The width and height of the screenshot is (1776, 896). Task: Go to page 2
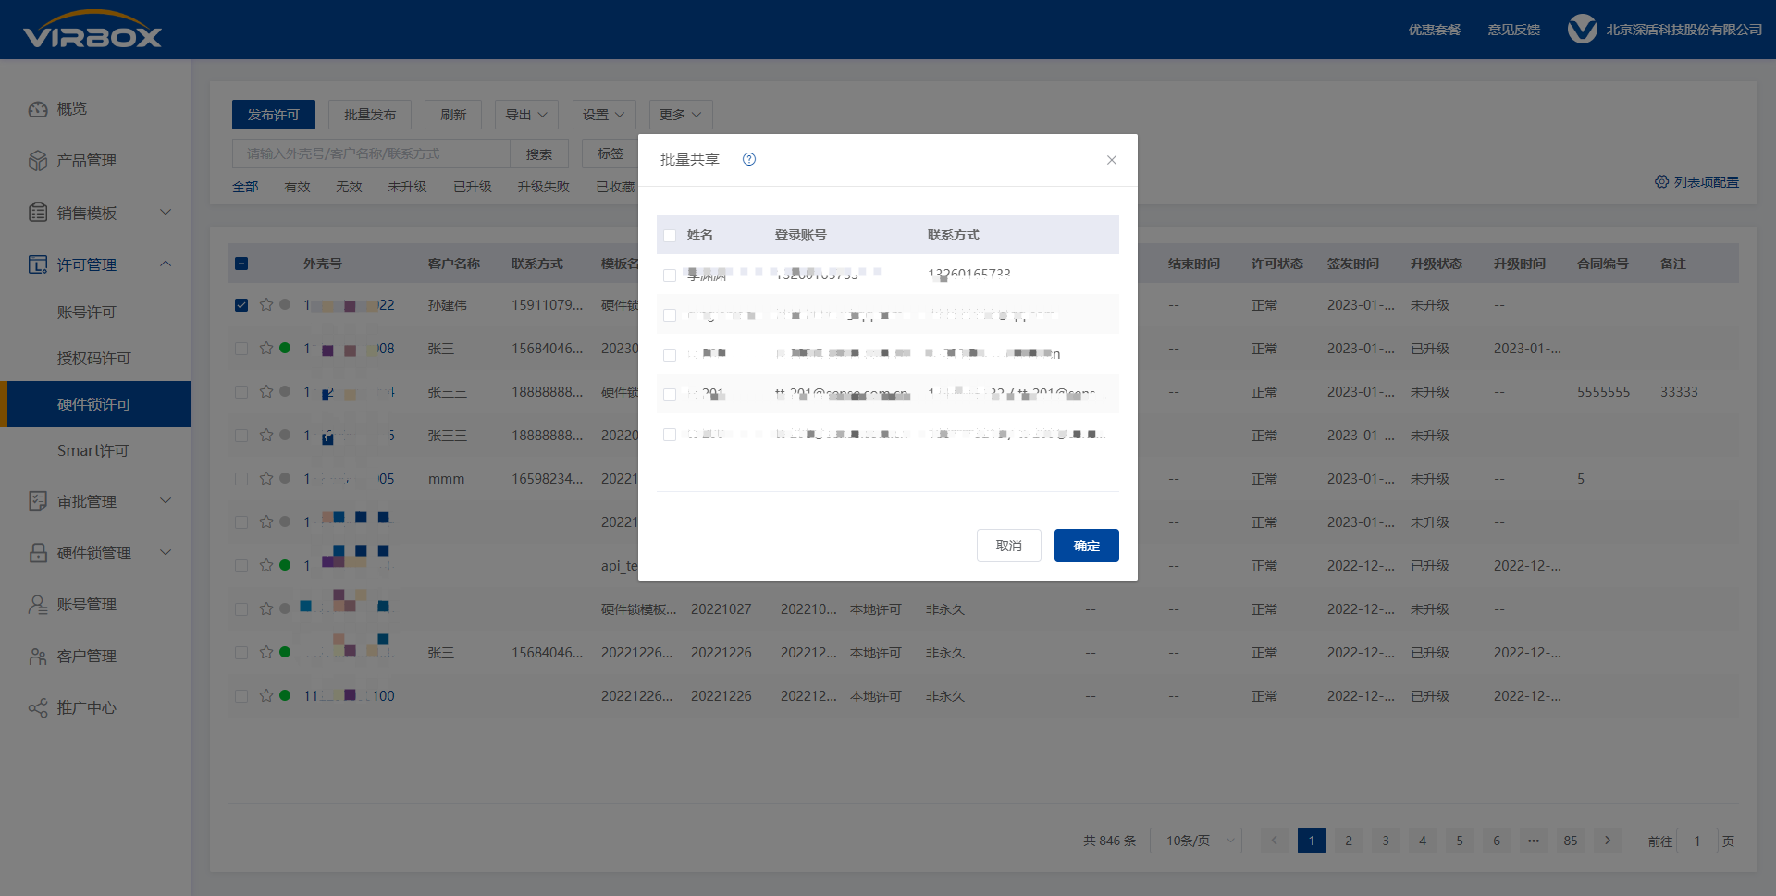coord(1349,841)
